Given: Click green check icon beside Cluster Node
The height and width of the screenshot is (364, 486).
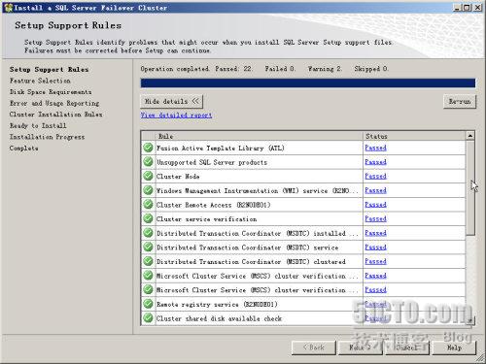Looking at the screenshot, I should pyautogui.click(x=148, y=177).
